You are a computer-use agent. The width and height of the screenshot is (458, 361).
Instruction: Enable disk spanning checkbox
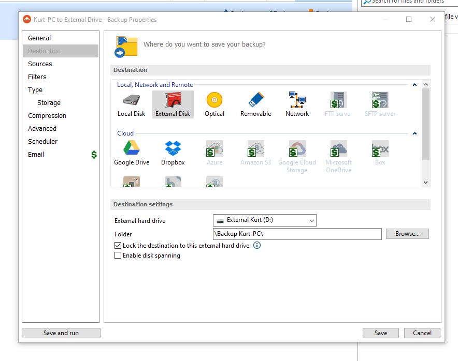118,255
